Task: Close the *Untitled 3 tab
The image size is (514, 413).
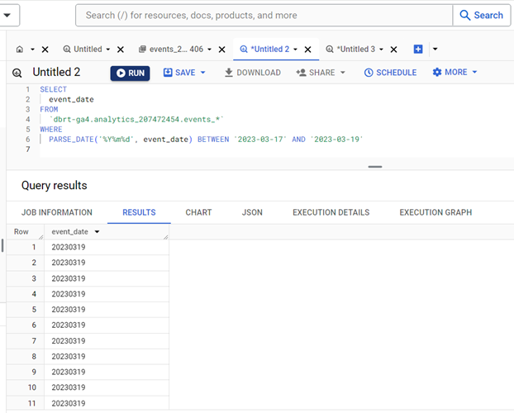Action: tap(393, 50)
